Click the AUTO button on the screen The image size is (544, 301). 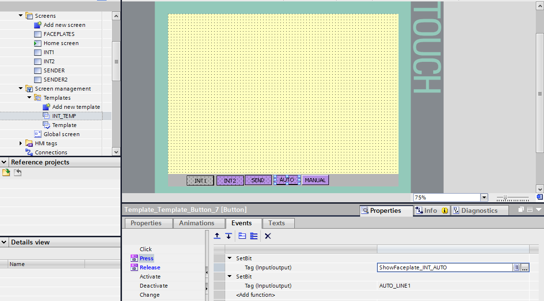(x=287, y=180)
